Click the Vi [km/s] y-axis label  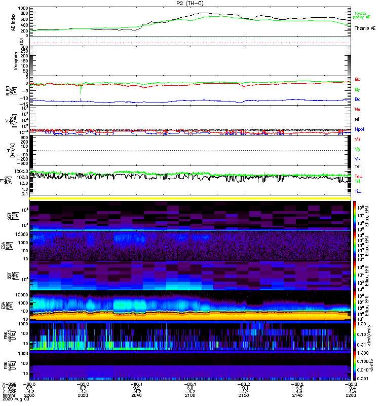tap(12, 150)
